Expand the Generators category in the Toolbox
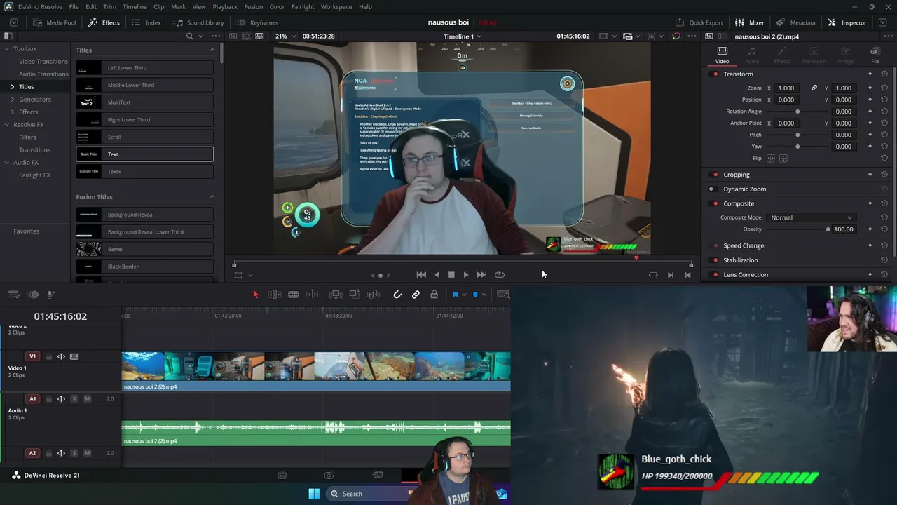This screenshot has height=505, width=897. click(x=12, y=100)
